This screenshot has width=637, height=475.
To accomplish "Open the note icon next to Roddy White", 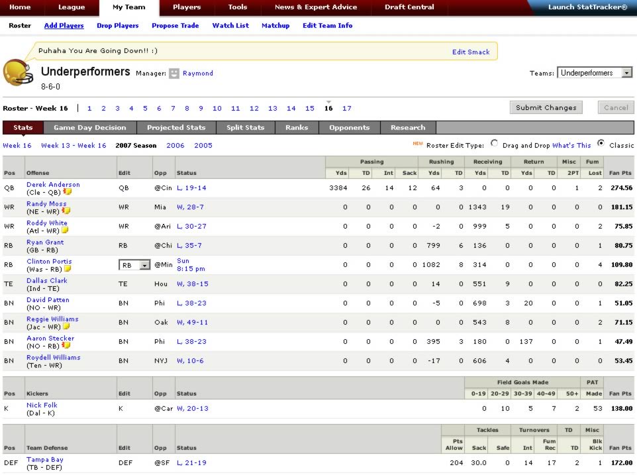I will (x=65, y=231).
